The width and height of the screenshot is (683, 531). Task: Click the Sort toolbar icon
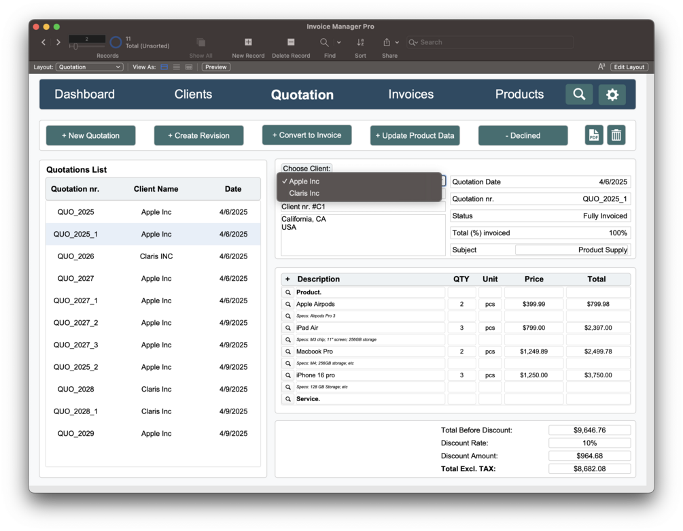[x=360, y=42]
